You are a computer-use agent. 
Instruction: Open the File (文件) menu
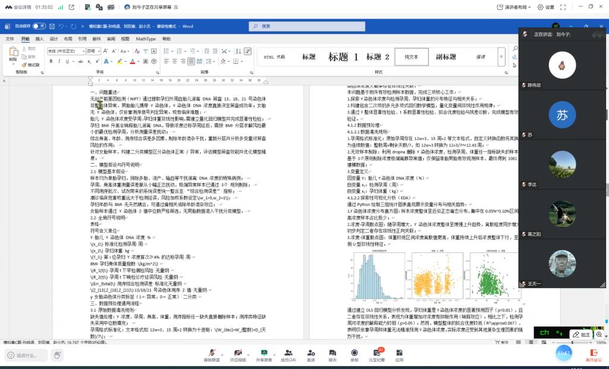10,39
